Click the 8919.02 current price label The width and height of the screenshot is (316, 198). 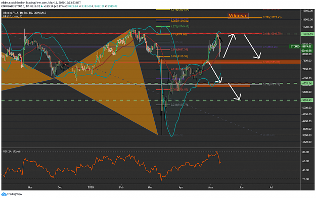coord(307,46)
